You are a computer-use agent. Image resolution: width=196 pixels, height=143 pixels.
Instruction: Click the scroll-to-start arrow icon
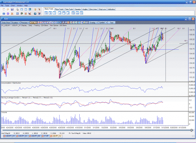pos(58,23)
